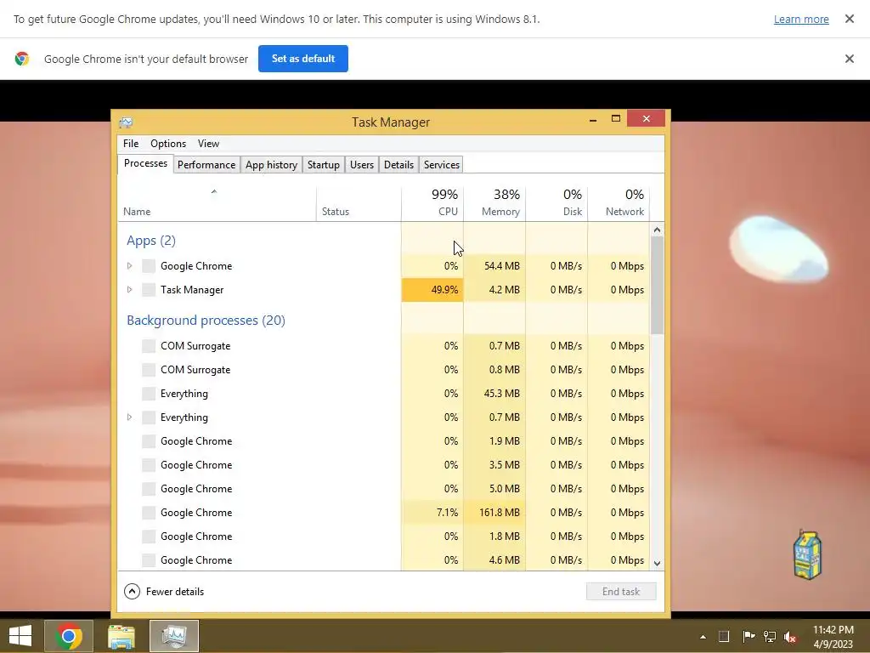Open the Action Center flag icon

point(749,637)
